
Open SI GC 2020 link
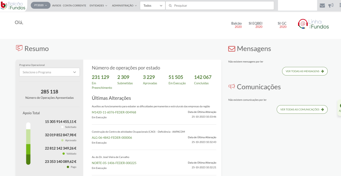coord(282,25)
